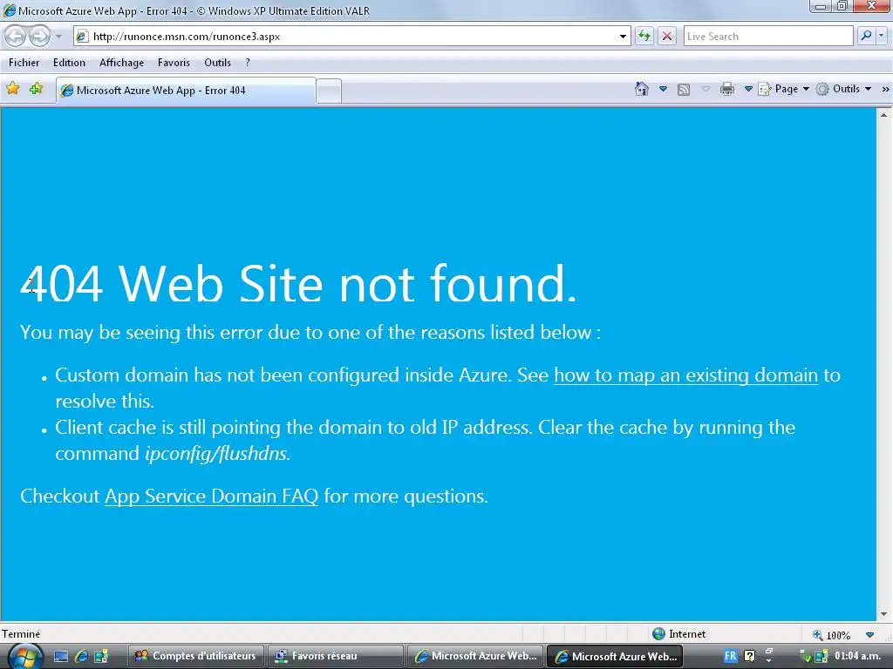Click Add to Favorites star-plus icon
893x669 pixels.
coord(36,89)
